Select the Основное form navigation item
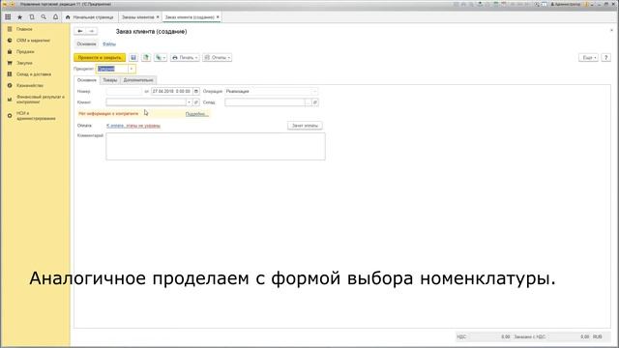This screenshot has height=348, width=619. coord(86,44)
